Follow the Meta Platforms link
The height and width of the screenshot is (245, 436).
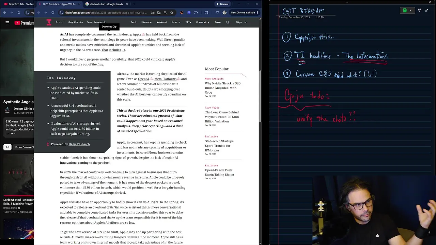[x=165, y=79]
